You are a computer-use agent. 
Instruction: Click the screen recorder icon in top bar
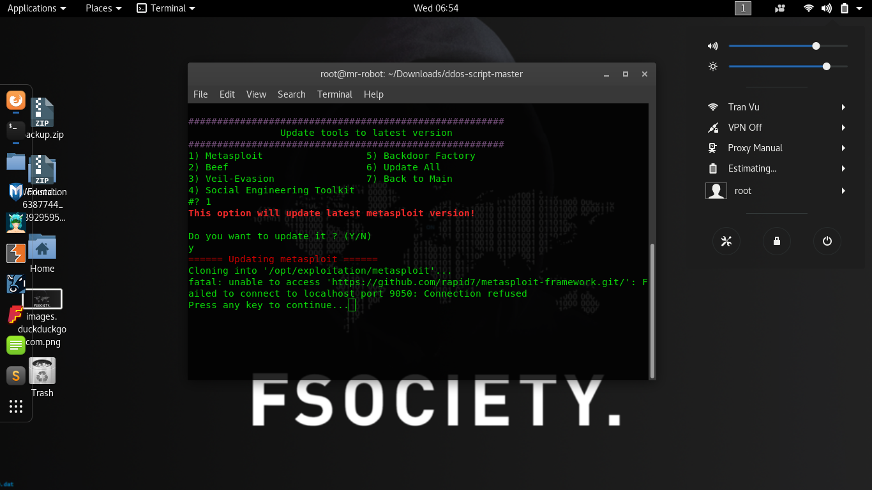coord(780,8)
